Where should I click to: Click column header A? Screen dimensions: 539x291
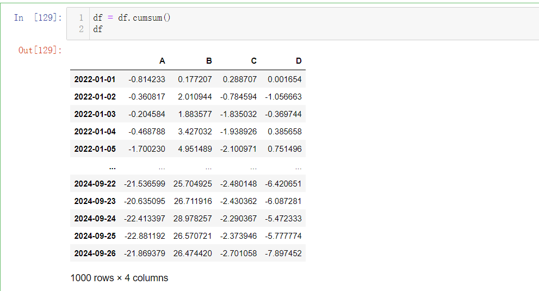pos(162,61)
